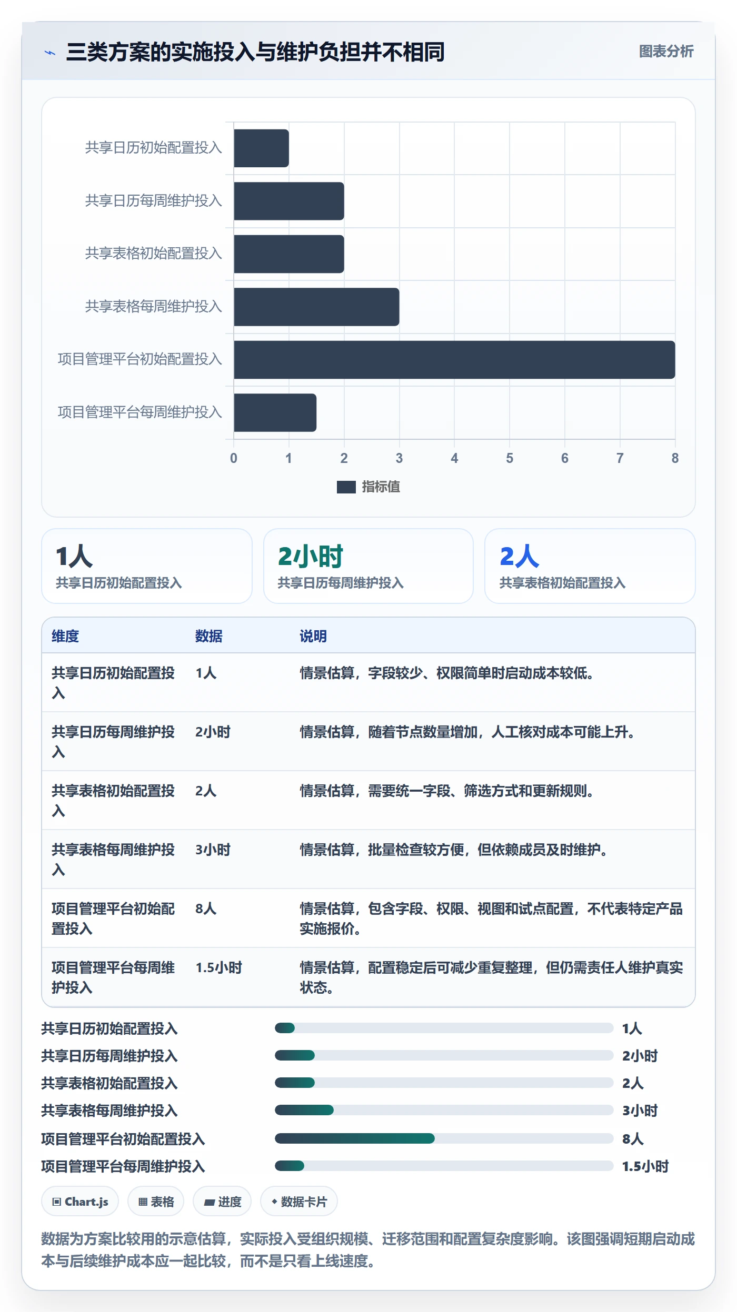Image resolution: width=737 pixels, height=1312 pixels.
Task: Click the 项目管理平台每周维护投入 chart axis label
Action: [x=140, y=412]
